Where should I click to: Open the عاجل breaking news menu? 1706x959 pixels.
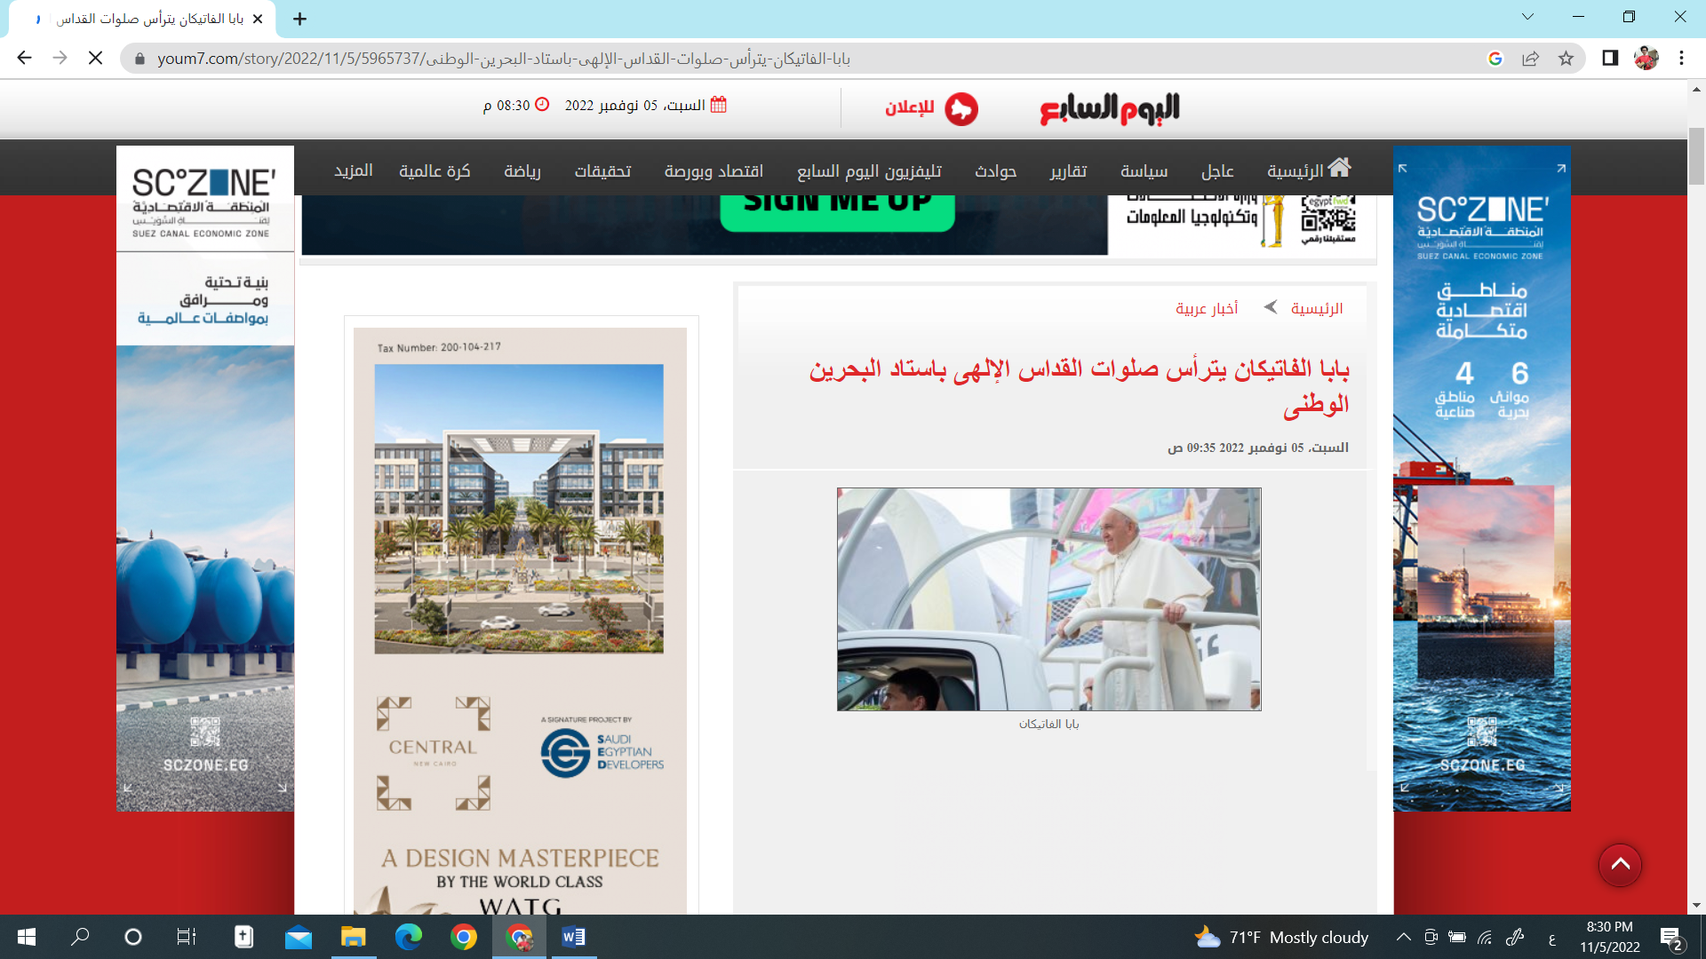click(1217, 170)
